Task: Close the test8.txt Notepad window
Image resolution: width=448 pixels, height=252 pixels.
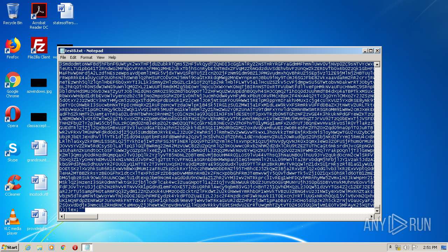Action: pos(377,51)
